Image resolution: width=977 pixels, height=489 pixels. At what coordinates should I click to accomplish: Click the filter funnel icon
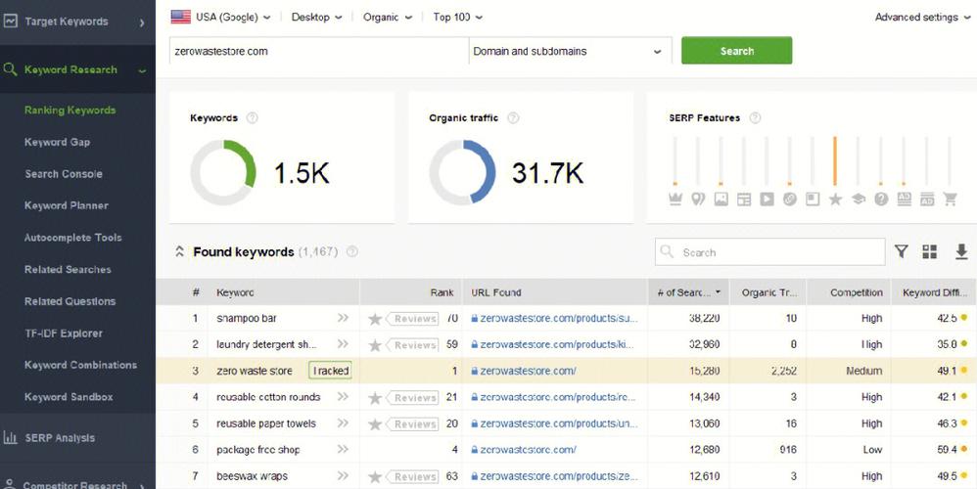[901, 251]
